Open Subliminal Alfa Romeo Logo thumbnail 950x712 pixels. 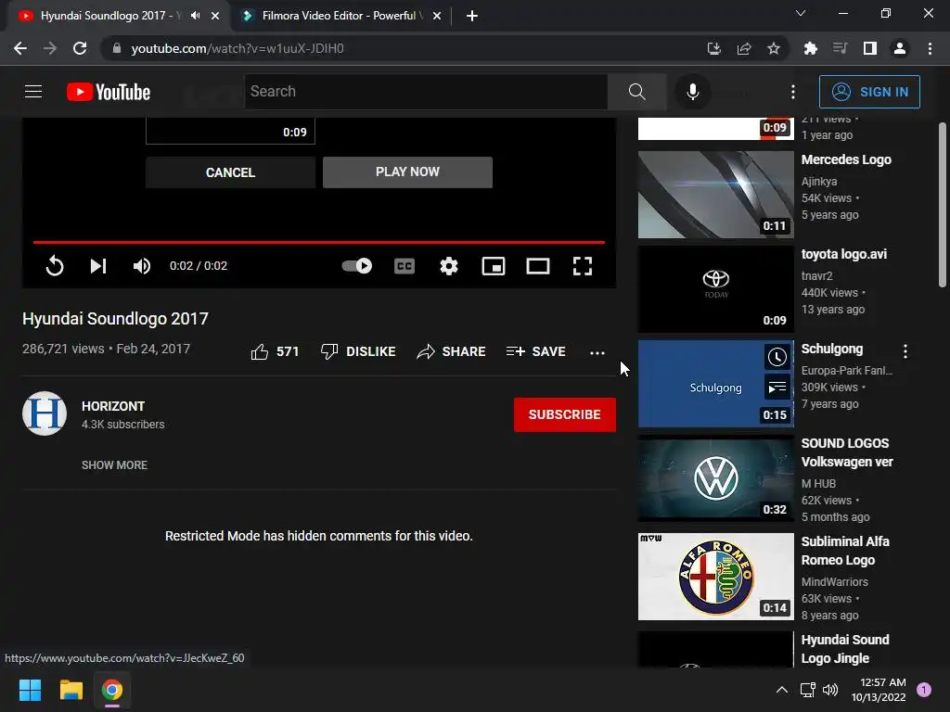click(715, 577)
